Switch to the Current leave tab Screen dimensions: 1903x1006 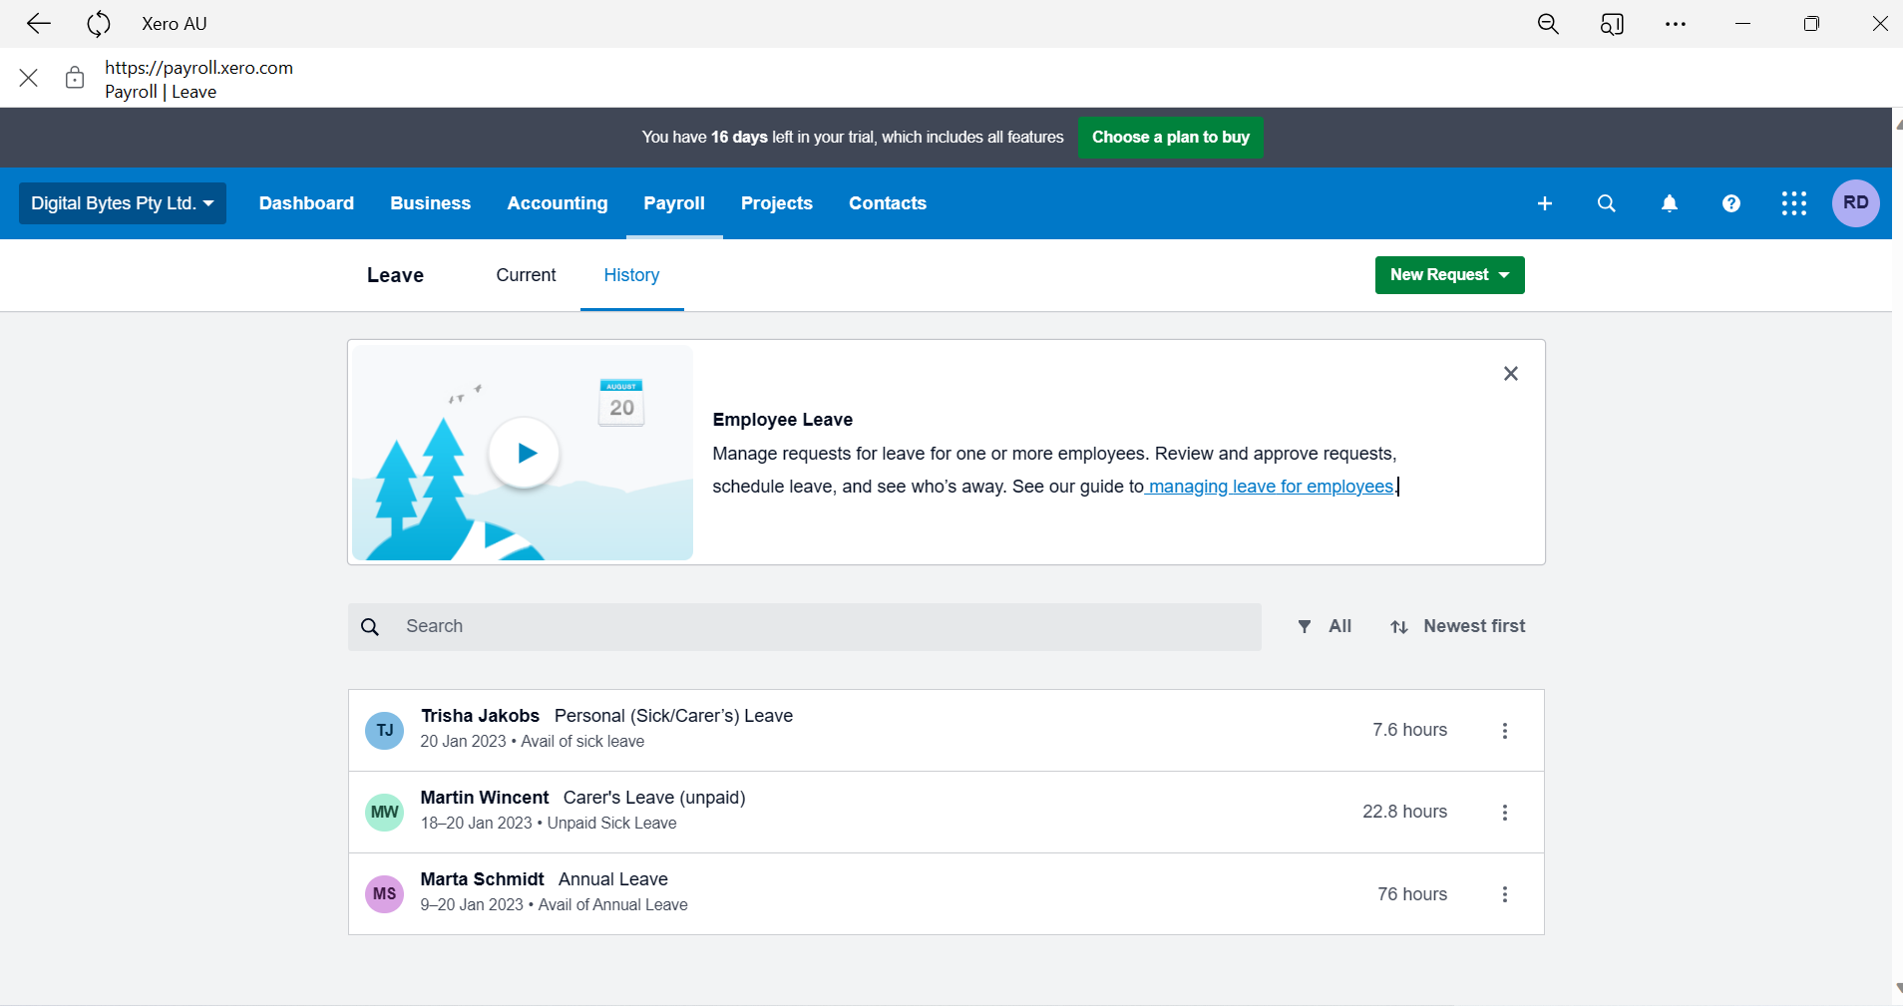(527, 275)
